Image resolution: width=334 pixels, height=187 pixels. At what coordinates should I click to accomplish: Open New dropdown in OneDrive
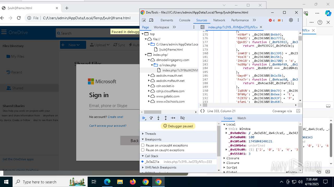(73, 45)
